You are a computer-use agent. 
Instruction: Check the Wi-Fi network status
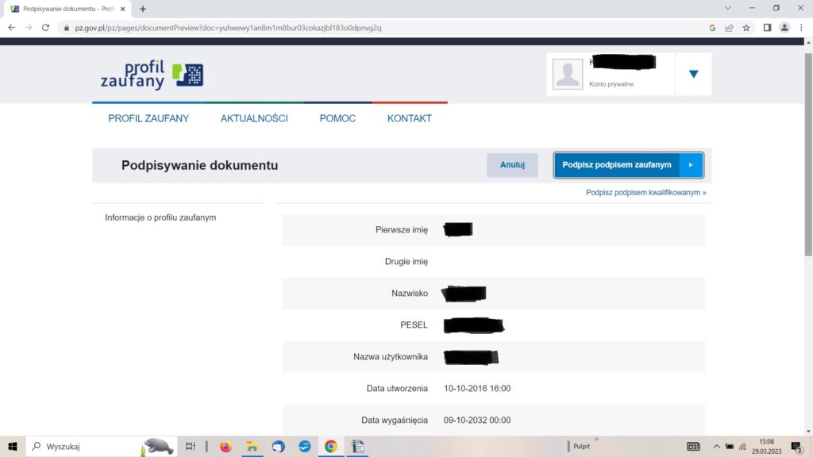[x=742, y=447]
